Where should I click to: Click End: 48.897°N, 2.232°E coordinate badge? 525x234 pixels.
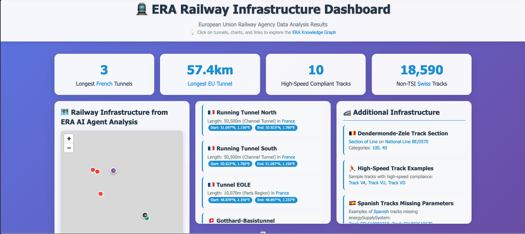276,200
